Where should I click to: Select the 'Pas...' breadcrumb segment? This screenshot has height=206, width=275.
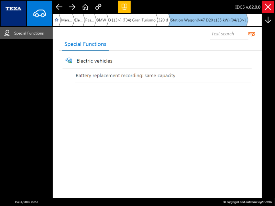click(90, 20)
